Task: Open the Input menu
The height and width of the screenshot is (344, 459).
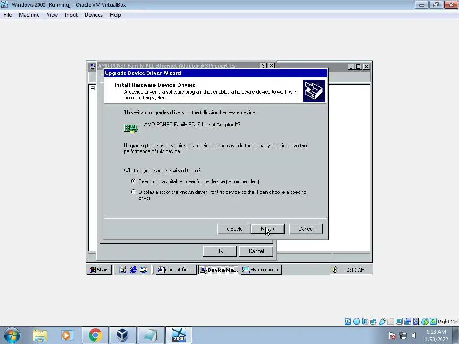Action: click(71, 15)
